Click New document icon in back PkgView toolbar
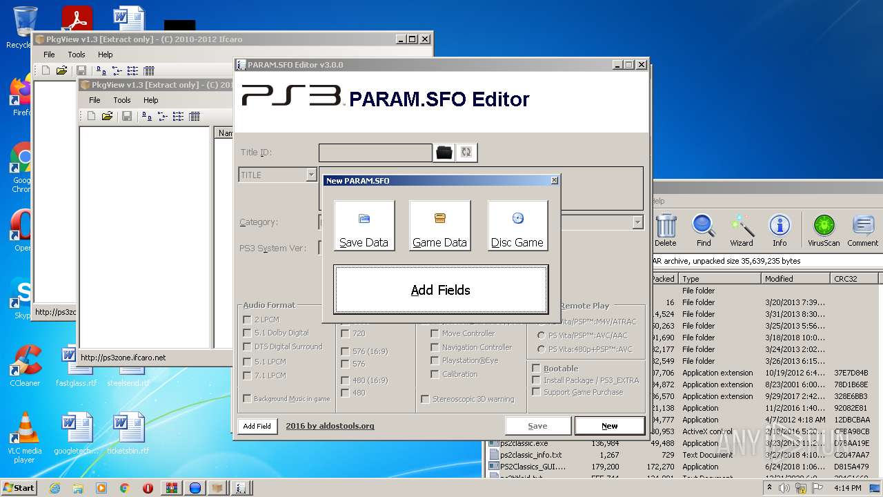Viewport: 883px width, 497px height. click(x=46, y=70)
